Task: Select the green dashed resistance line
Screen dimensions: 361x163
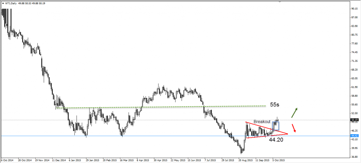Action: (161, 107)
